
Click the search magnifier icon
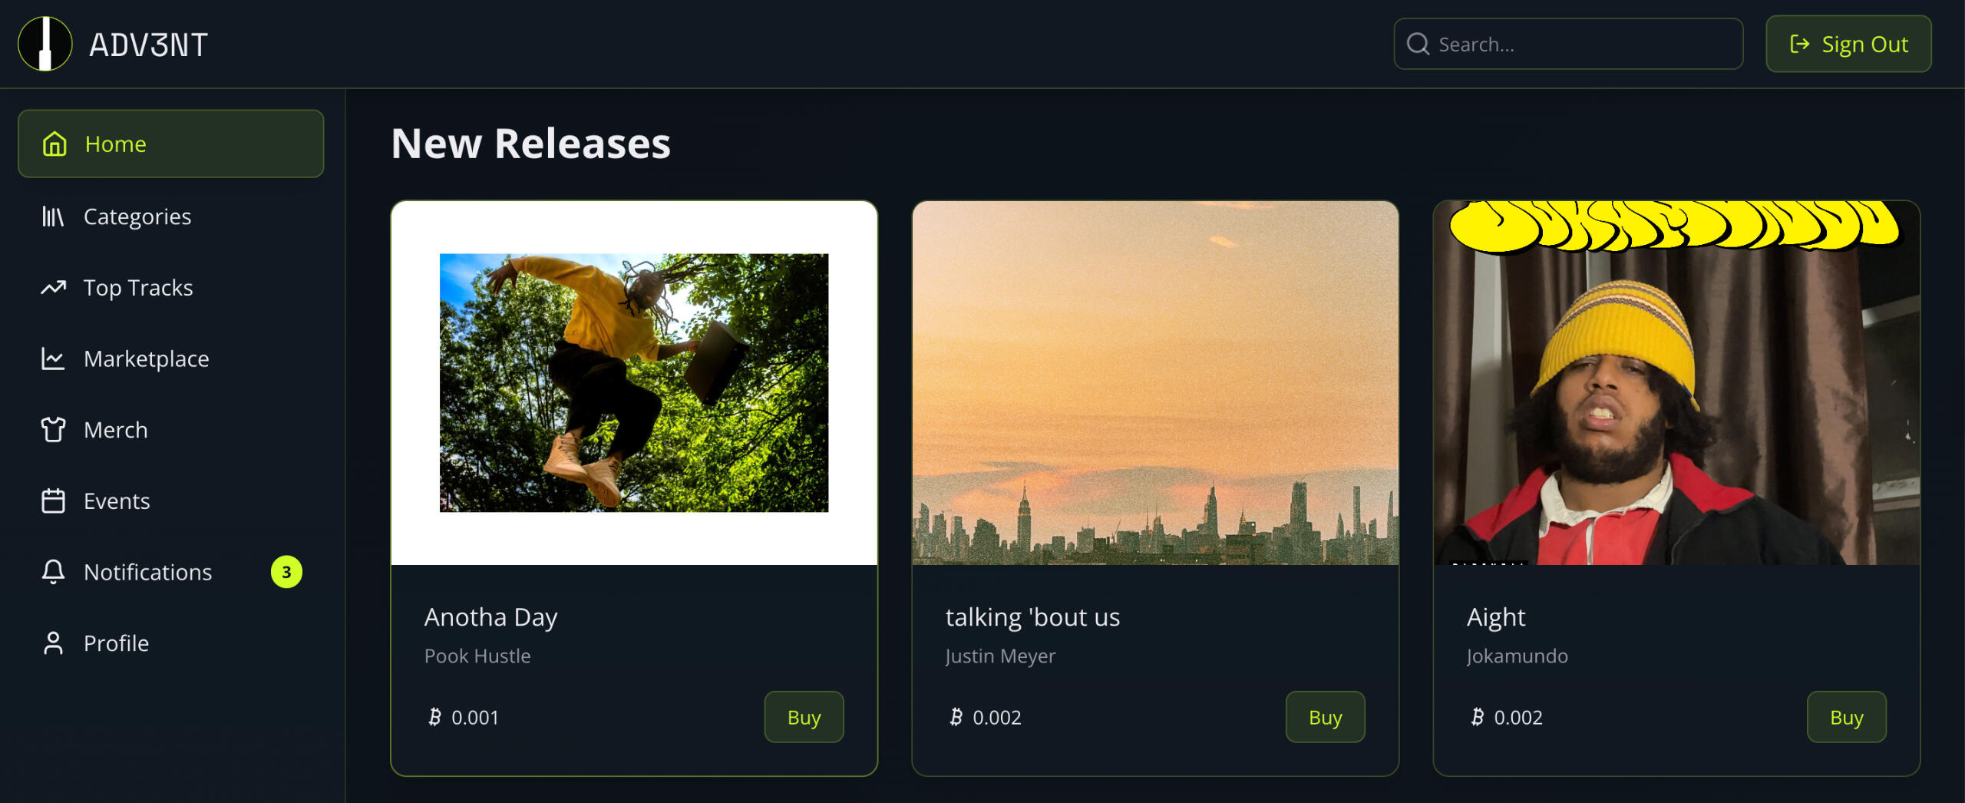[1418, 44]
